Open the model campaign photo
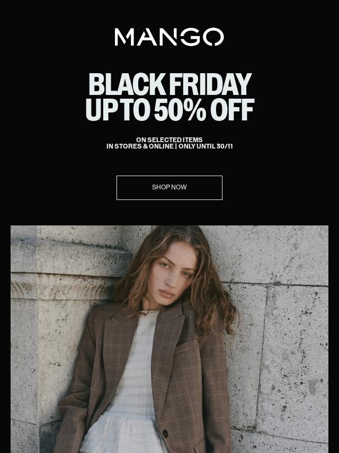 (169, 339)
